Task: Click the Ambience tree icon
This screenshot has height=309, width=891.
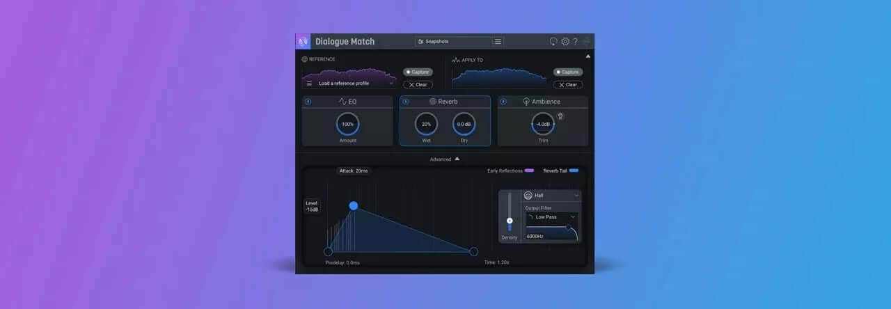Action: coord(526,102)
